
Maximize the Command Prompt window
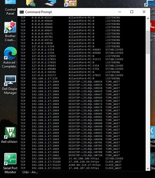point(132,12)
